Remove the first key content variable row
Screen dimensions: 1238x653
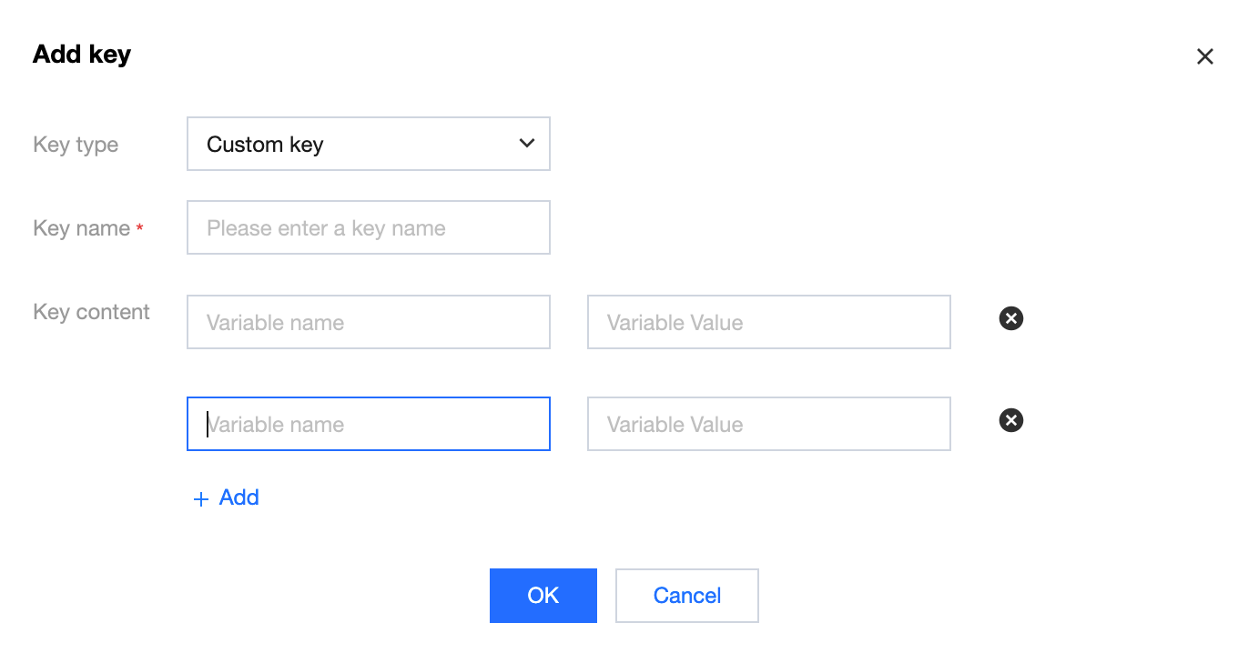[1011, 318]
